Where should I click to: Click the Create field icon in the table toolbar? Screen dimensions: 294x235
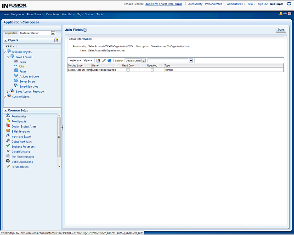[x=98, y=61]
